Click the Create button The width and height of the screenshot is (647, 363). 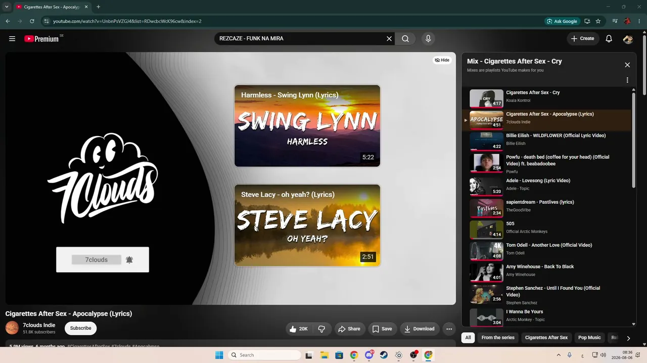[x=583, y=39]
